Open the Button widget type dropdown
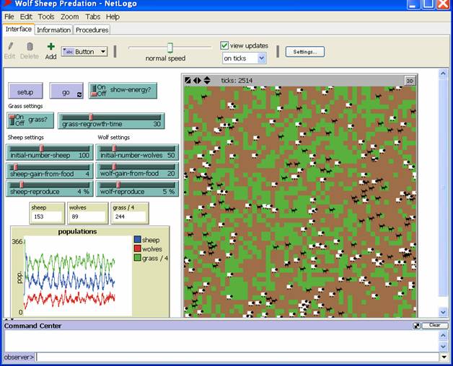Image resolution: width=453 pixels, height=366 pixels. 84,52
